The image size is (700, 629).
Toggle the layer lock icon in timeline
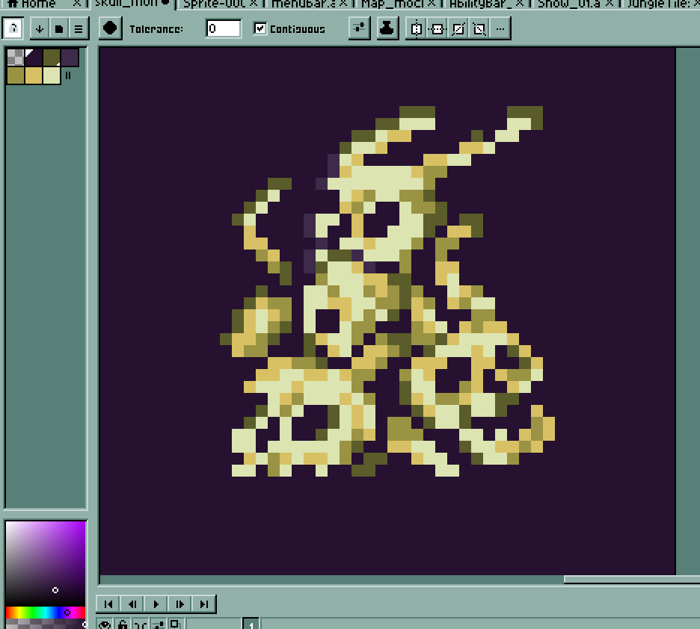(x=123, y=625)
